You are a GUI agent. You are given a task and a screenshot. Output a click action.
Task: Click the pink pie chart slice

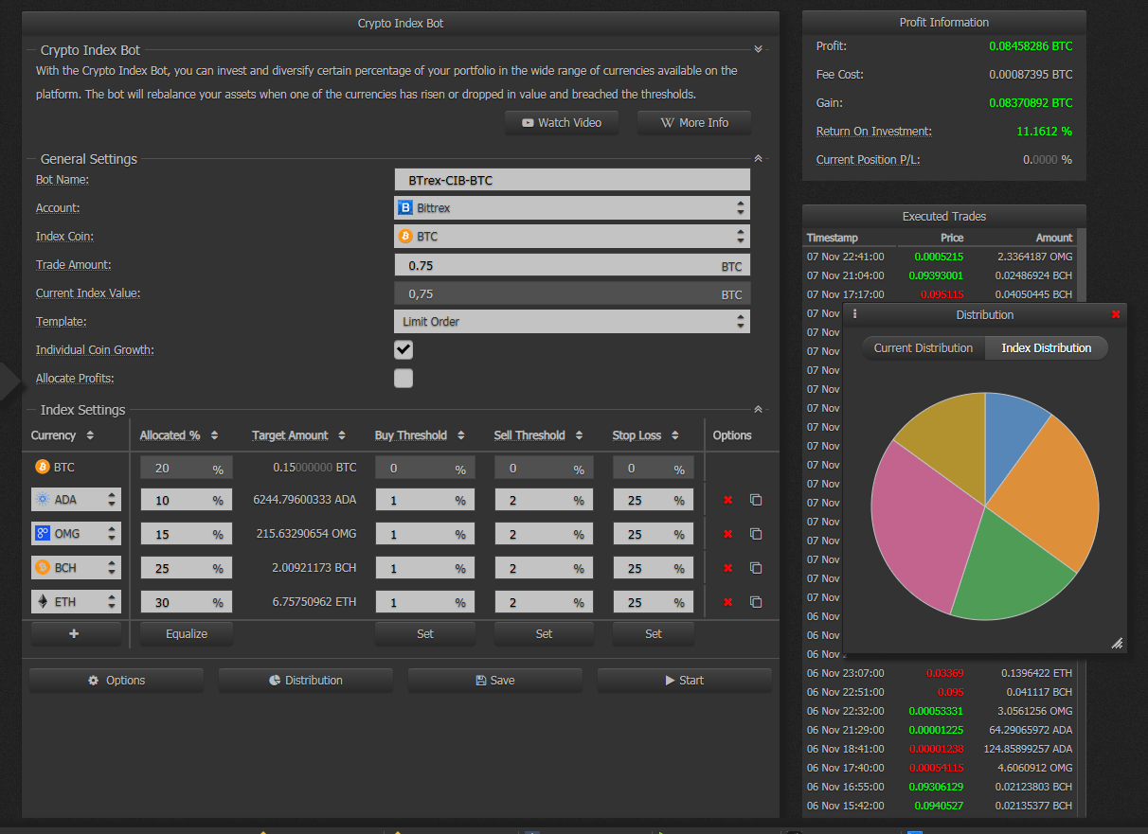pos(924,530)
